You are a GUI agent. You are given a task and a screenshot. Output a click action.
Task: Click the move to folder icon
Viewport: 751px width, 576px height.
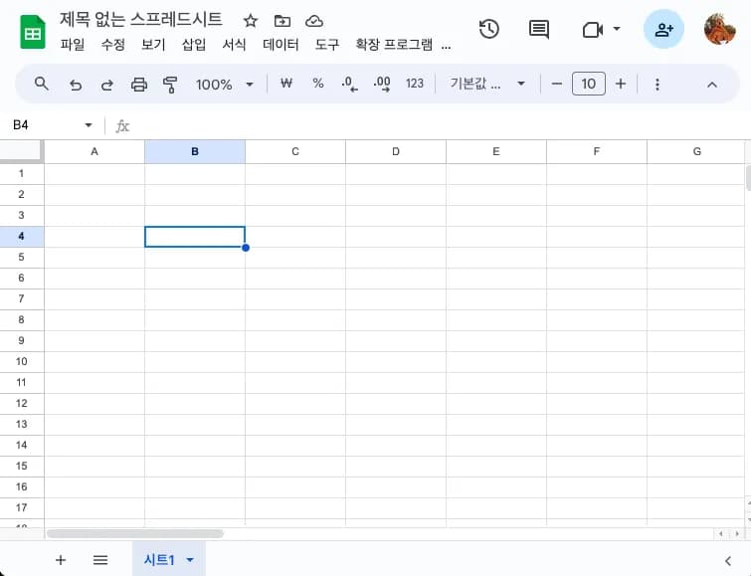click(282, 21)
